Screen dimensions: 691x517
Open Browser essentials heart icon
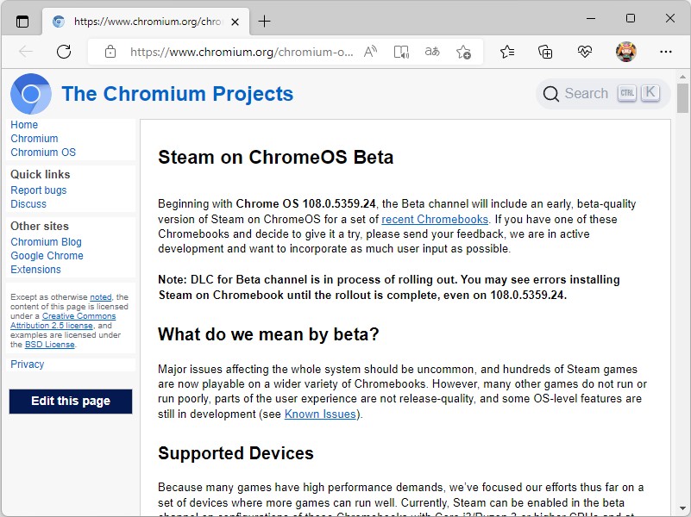tap(585, 52)
